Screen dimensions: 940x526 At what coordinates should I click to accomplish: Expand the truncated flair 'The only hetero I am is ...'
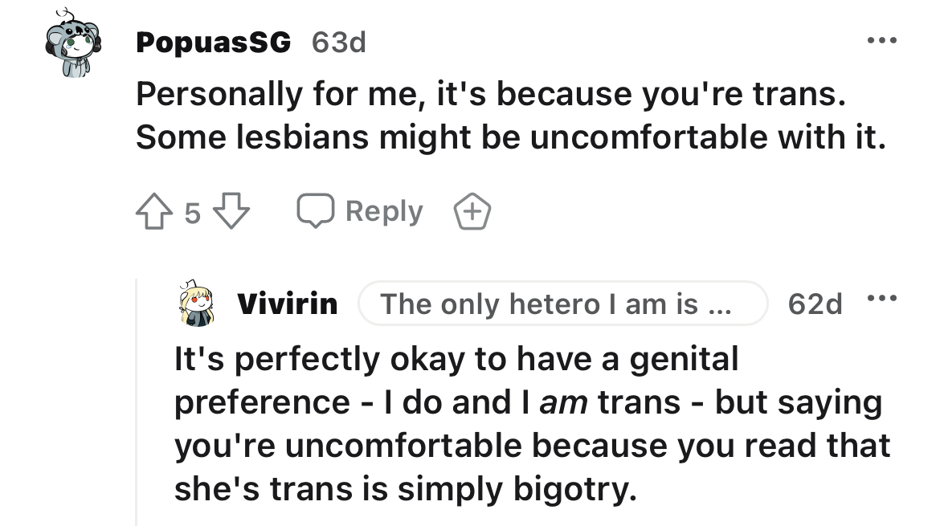pyautogui.click(x=563, y=304)
